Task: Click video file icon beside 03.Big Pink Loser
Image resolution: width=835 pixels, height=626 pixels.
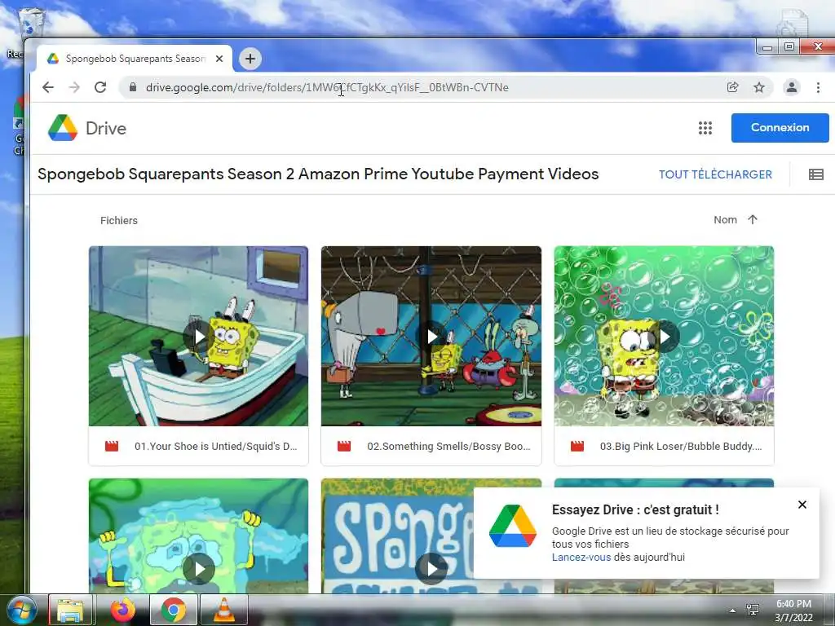Action: coord(577,446)
